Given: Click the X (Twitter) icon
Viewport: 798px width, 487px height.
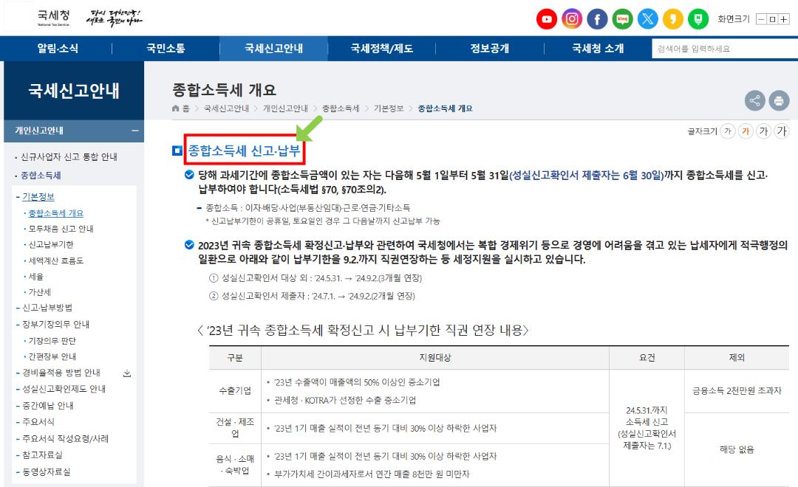Looking at the screenshot, I should [647, 19].
